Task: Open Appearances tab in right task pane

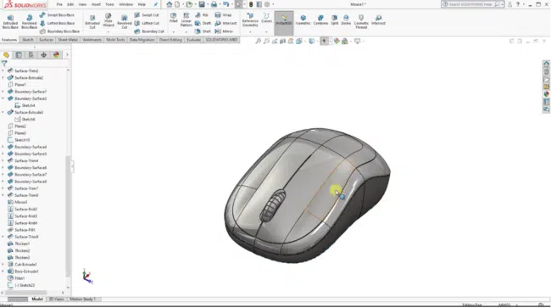Action: (x=546, y=94)
